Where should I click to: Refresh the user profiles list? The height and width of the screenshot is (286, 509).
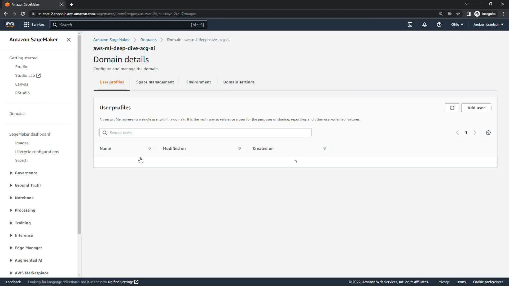452,108
